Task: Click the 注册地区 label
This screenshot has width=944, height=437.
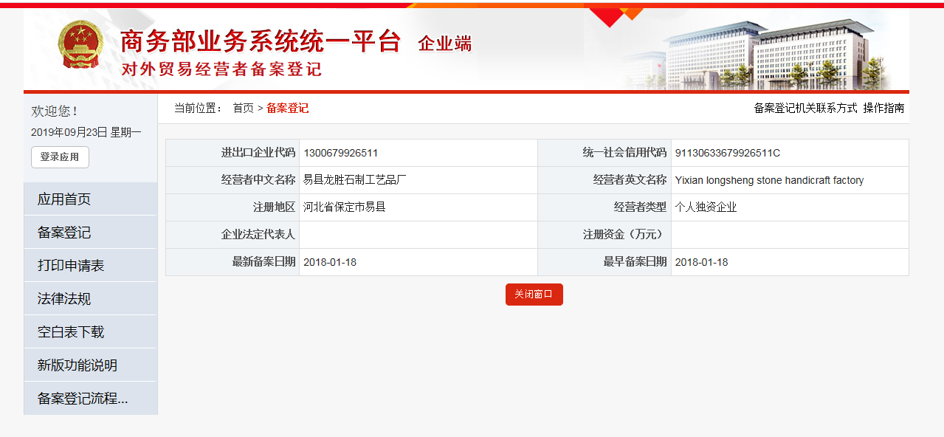Action: tap(274, 207)
